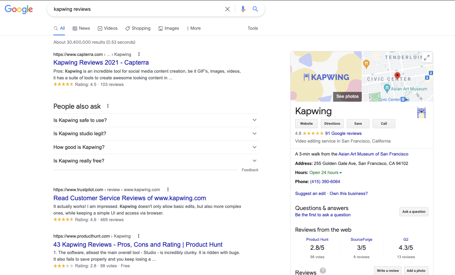
Task: Open "Kapwing Reviews 2021 - Capterra" link
Action: [101, 63]
